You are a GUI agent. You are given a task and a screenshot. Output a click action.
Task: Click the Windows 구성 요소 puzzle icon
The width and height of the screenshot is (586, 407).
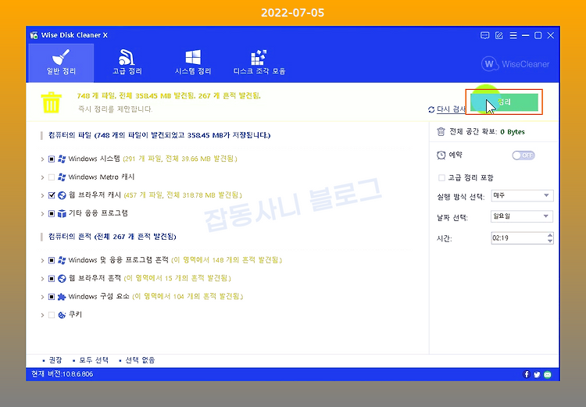pos(62,297)
